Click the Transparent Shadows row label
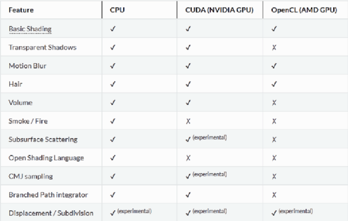The width and height of the screenshot is (348, 221). [42, 48]
